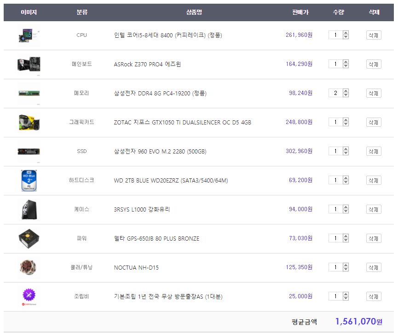398x336 pixels.
Task: Click the 그래픽카드 category cell
Action: click(81, 122)
